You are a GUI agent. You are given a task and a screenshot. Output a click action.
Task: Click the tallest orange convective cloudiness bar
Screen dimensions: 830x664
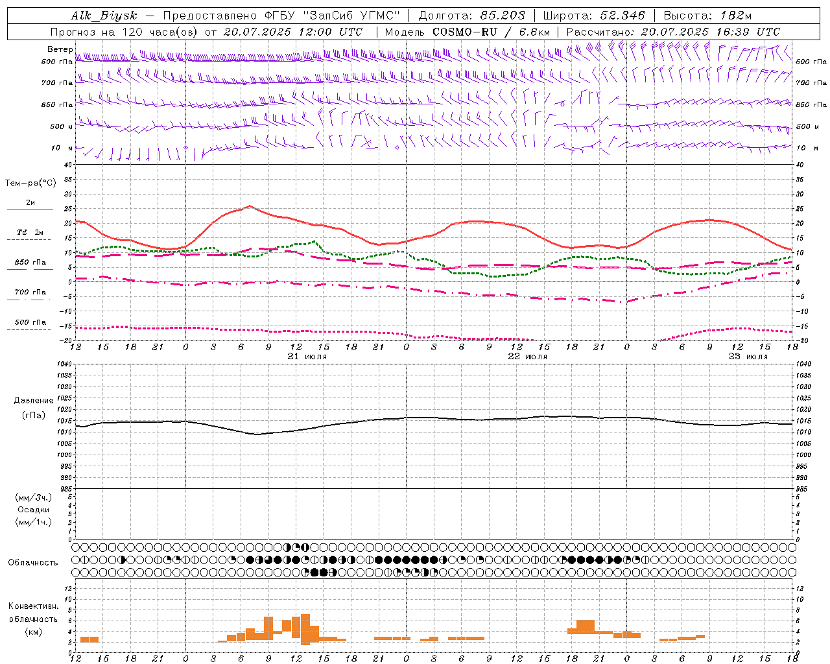coord(305,629)
